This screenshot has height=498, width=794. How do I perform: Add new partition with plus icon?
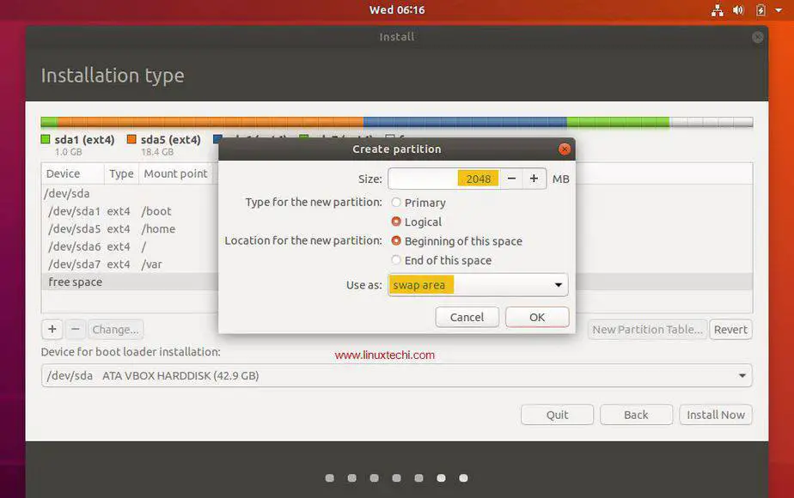52,330
